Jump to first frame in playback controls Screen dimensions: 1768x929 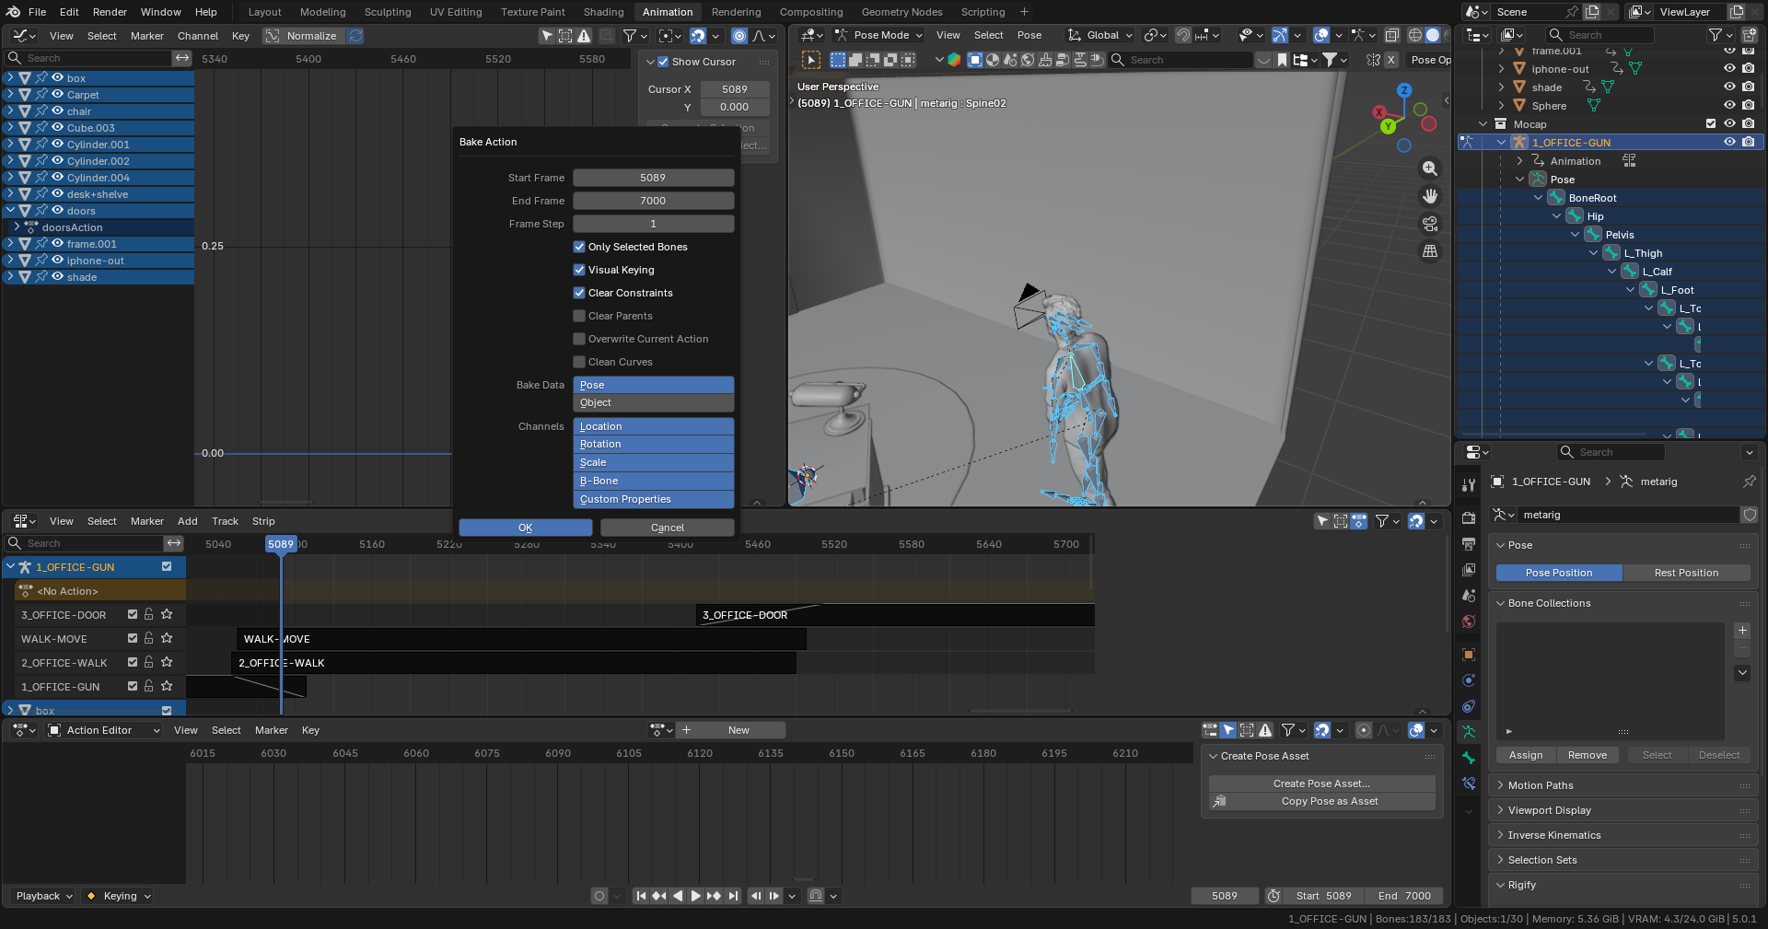pos(641,896)
